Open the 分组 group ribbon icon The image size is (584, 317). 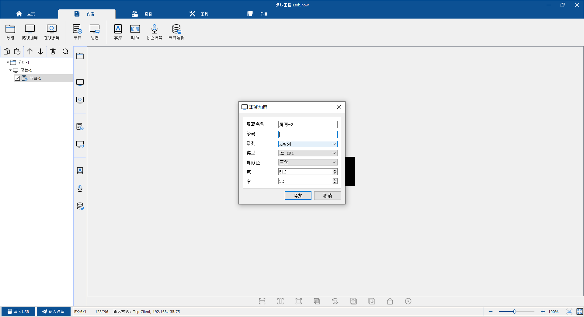[10, 32]
